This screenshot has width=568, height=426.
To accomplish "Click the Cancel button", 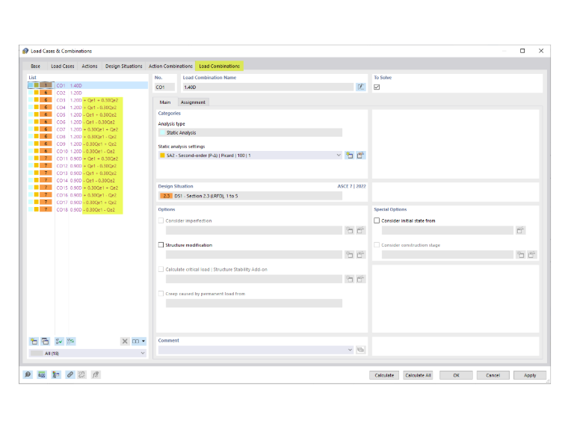I will [493, 375].
